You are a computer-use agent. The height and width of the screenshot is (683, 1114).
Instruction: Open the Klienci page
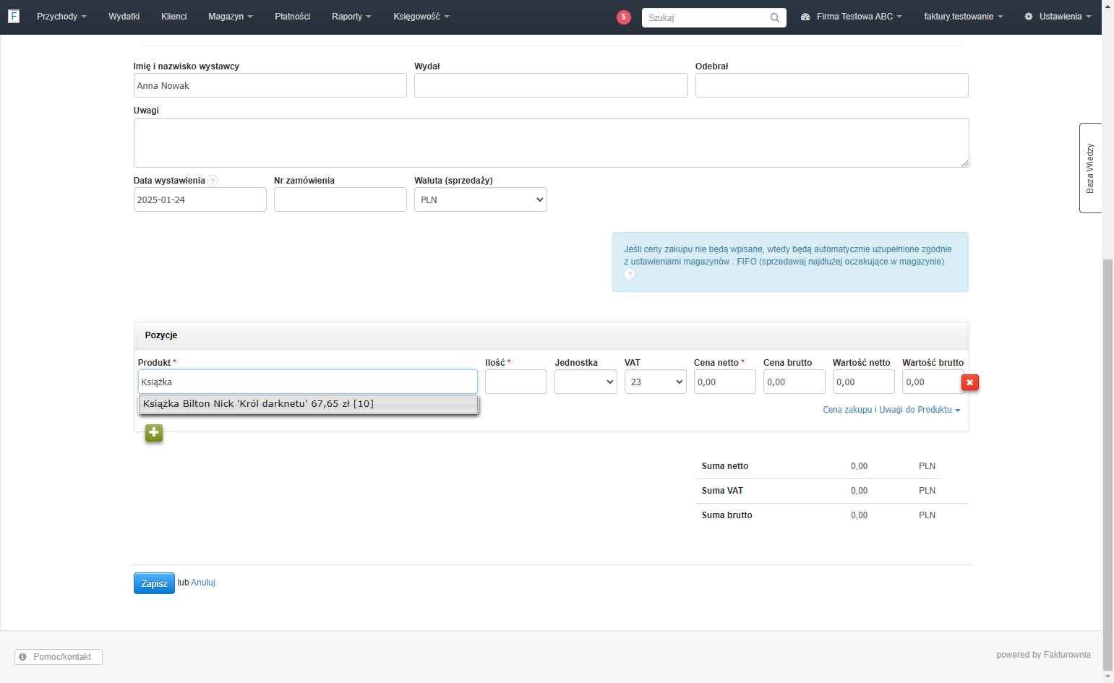(x=174, y=17)
